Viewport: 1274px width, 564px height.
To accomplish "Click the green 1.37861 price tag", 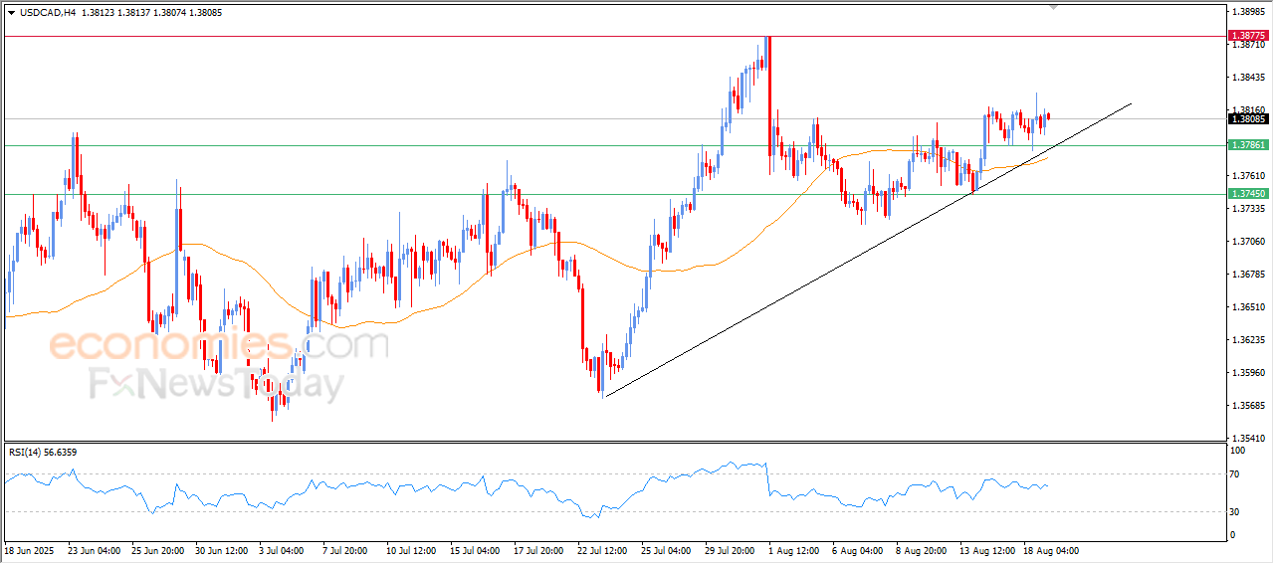I will click(1249, 145).
